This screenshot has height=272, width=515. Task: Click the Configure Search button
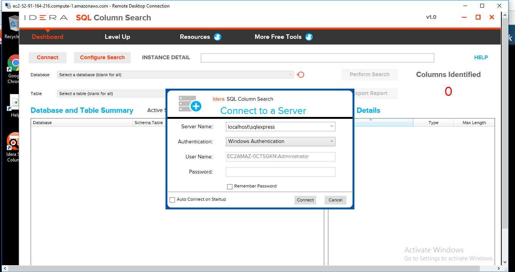click(102, 58)
